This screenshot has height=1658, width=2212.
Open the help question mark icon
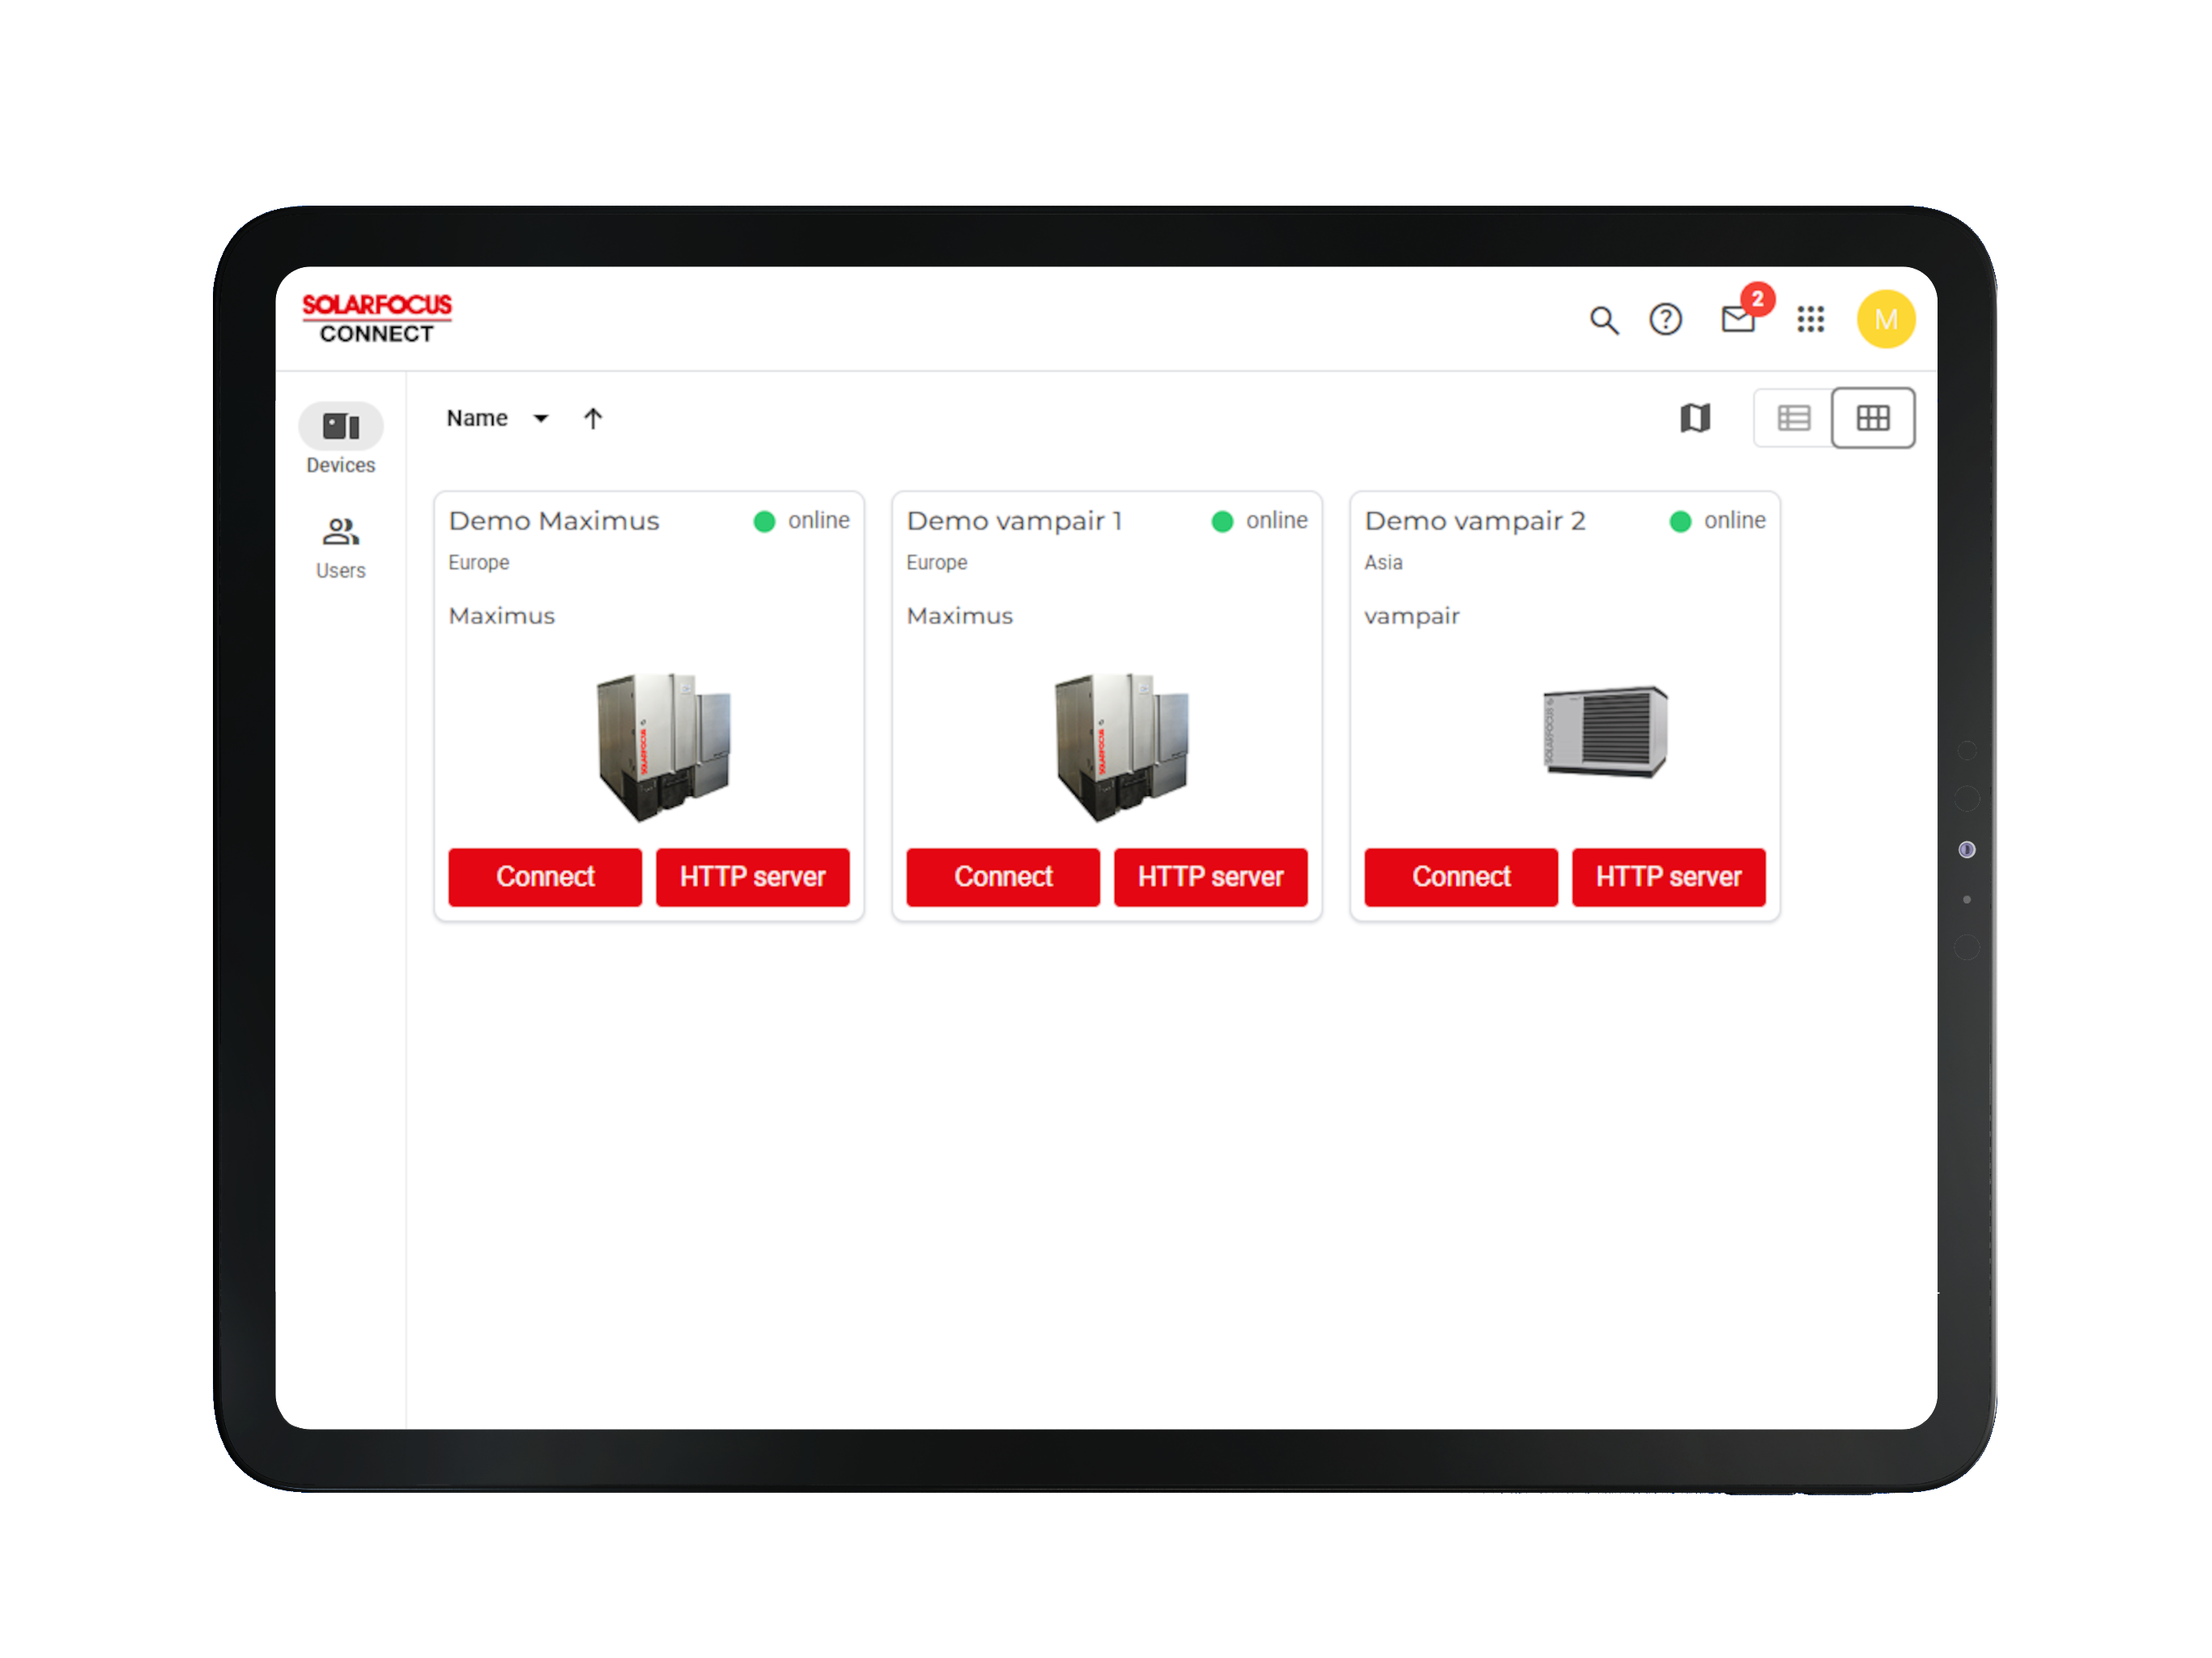coord(1665,319)
